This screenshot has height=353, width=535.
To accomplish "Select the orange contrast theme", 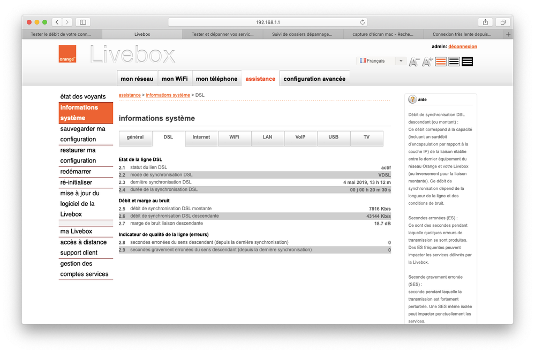I will 441,62.
